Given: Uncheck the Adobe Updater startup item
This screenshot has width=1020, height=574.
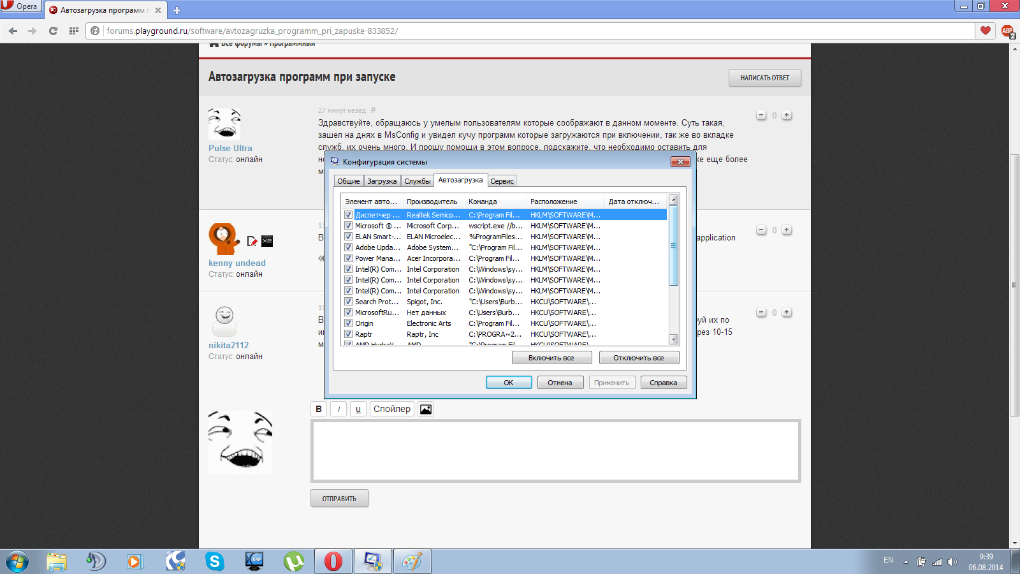Looking at the screenshot, I should point(348,247).
